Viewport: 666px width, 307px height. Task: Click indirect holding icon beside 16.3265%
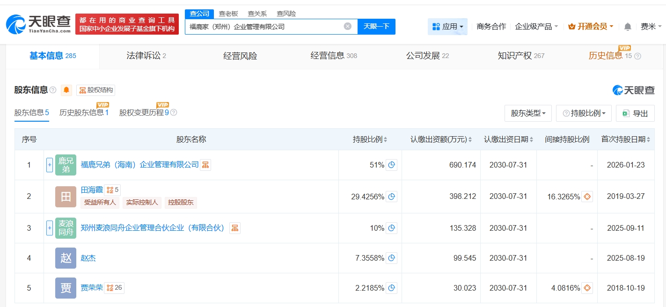(x=587, y=197)
